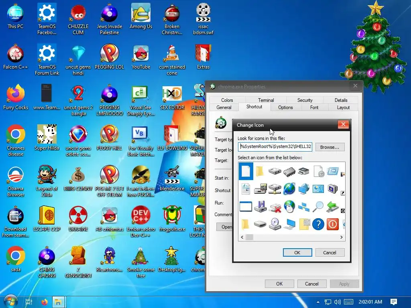Select the Embarcadero Dev-C++ desktop icon
The width and height of the screenshot is (411, 308).
point(141,221)
